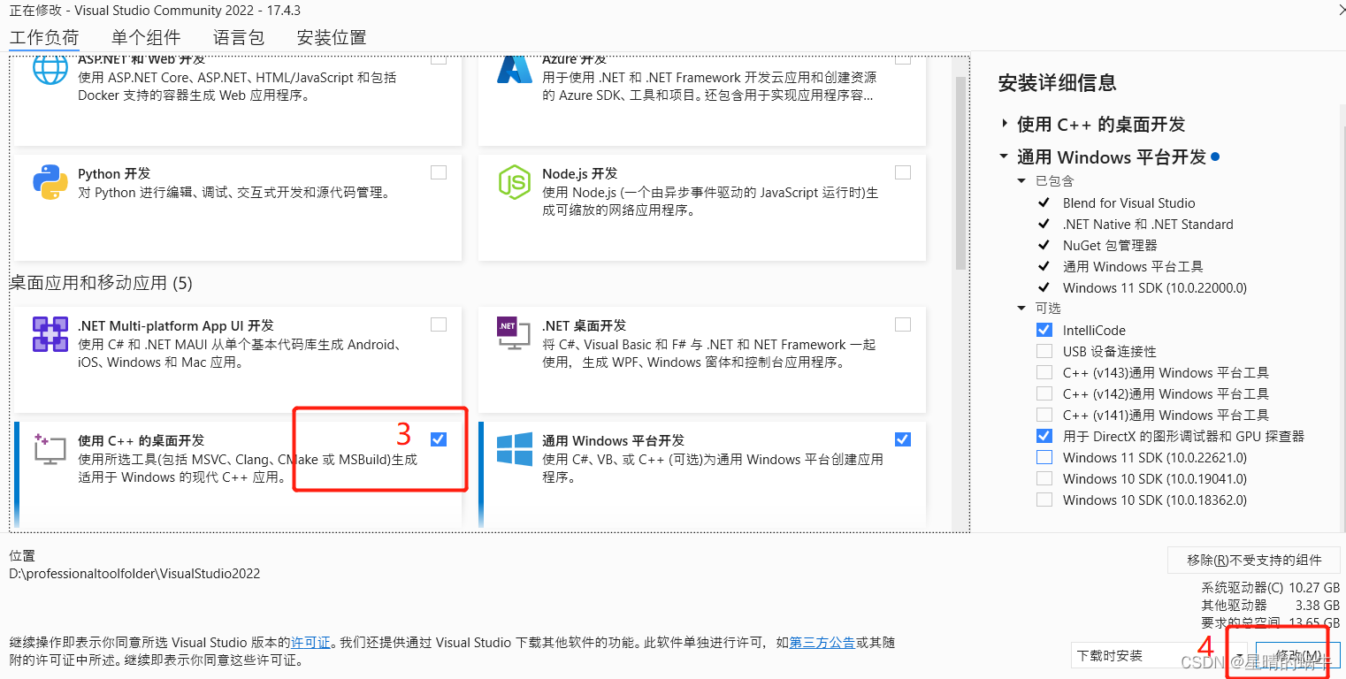Expand 使用 C++ 的桌面开发 in install details
1346x679 pixels.
pyautogui.click(x=1004, y=125)
